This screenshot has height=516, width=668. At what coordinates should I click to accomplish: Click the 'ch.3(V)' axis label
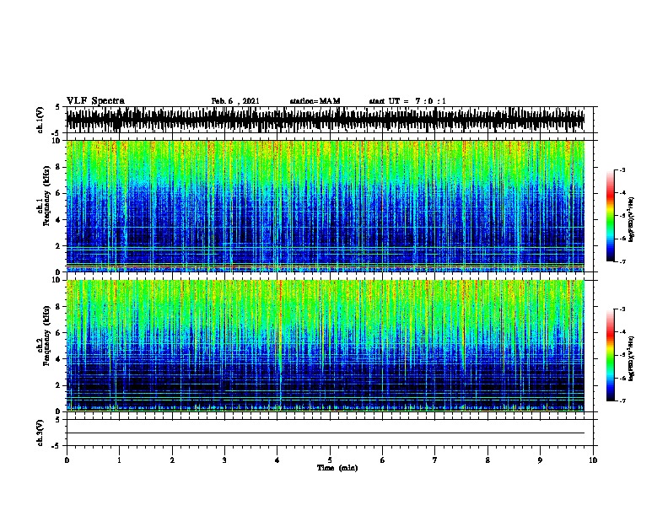40,433
